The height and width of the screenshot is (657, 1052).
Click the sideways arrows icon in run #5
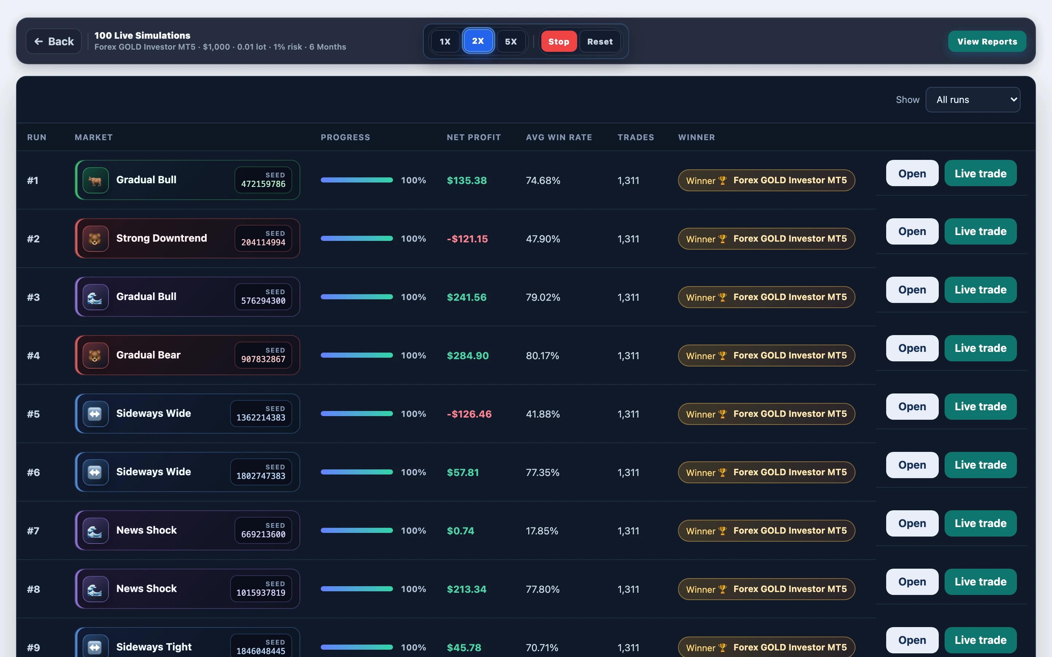coord(95,414)
